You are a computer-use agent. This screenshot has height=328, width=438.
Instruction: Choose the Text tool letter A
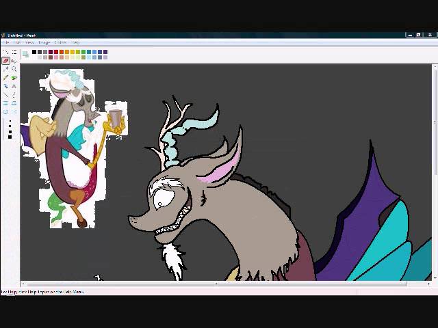(x=14, y=86)
